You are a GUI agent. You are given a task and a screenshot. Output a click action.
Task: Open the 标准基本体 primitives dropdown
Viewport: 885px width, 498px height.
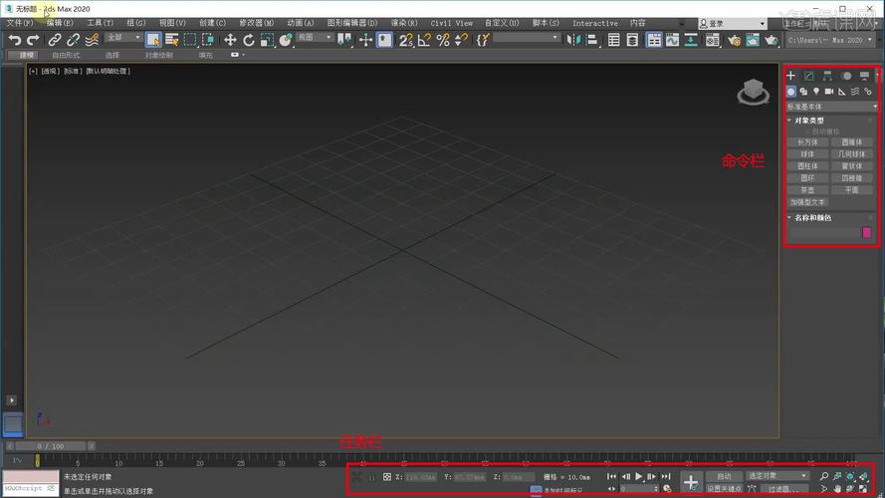pos(832,106)
